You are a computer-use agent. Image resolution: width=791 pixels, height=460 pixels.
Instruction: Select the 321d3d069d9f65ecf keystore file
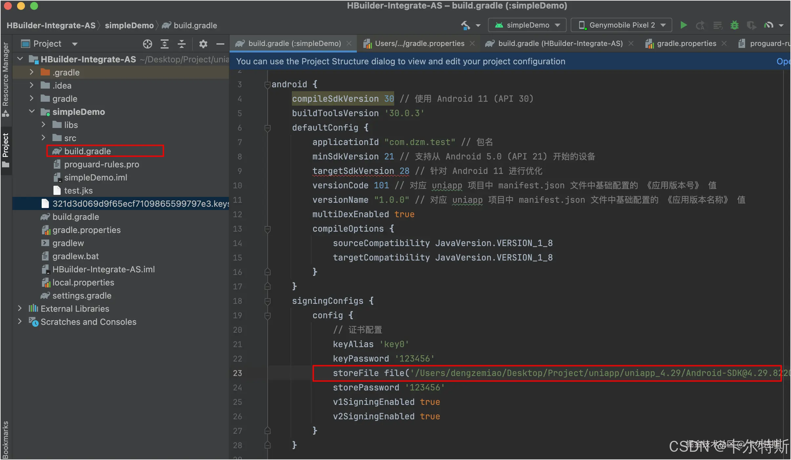pos(121,203)
